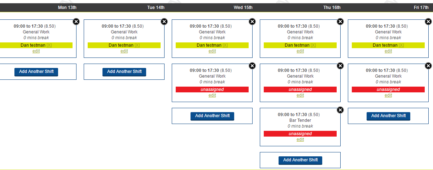Click 09:00 to 17:30 time on Bar Tender shift
433x170 pixels.
[293, 115]
